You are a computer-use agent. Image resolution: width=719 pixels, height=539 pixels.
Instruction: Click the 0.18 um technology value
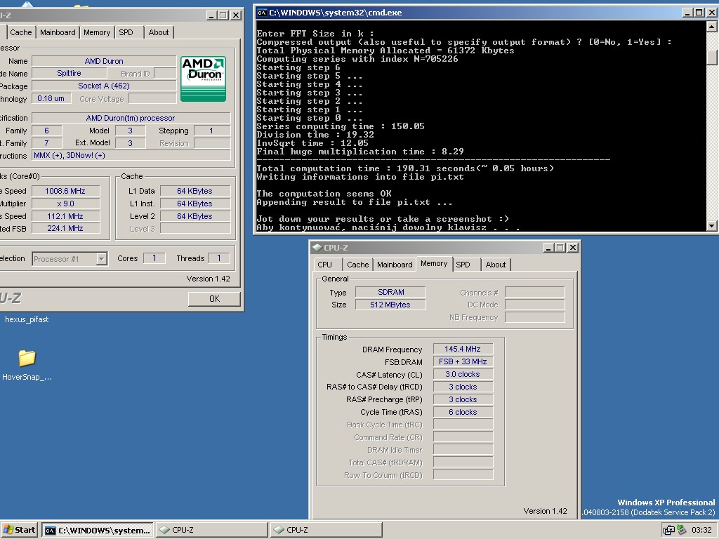tap(51, 98)
